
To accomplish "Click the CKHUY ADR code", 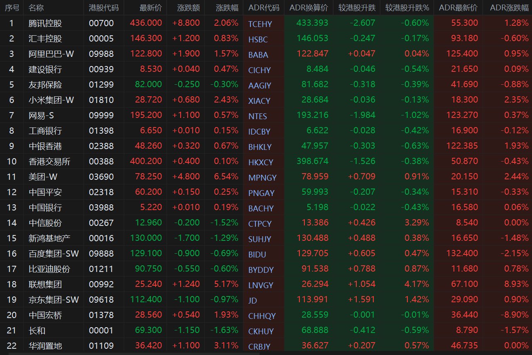I will tap(261, 331).
